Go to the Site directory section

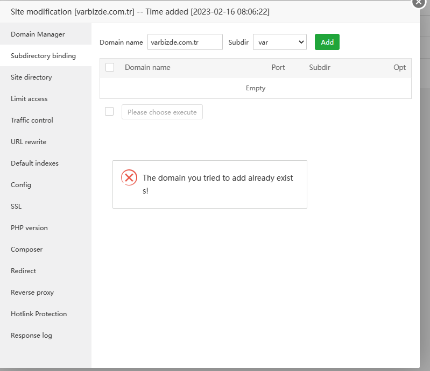(31, 77)
